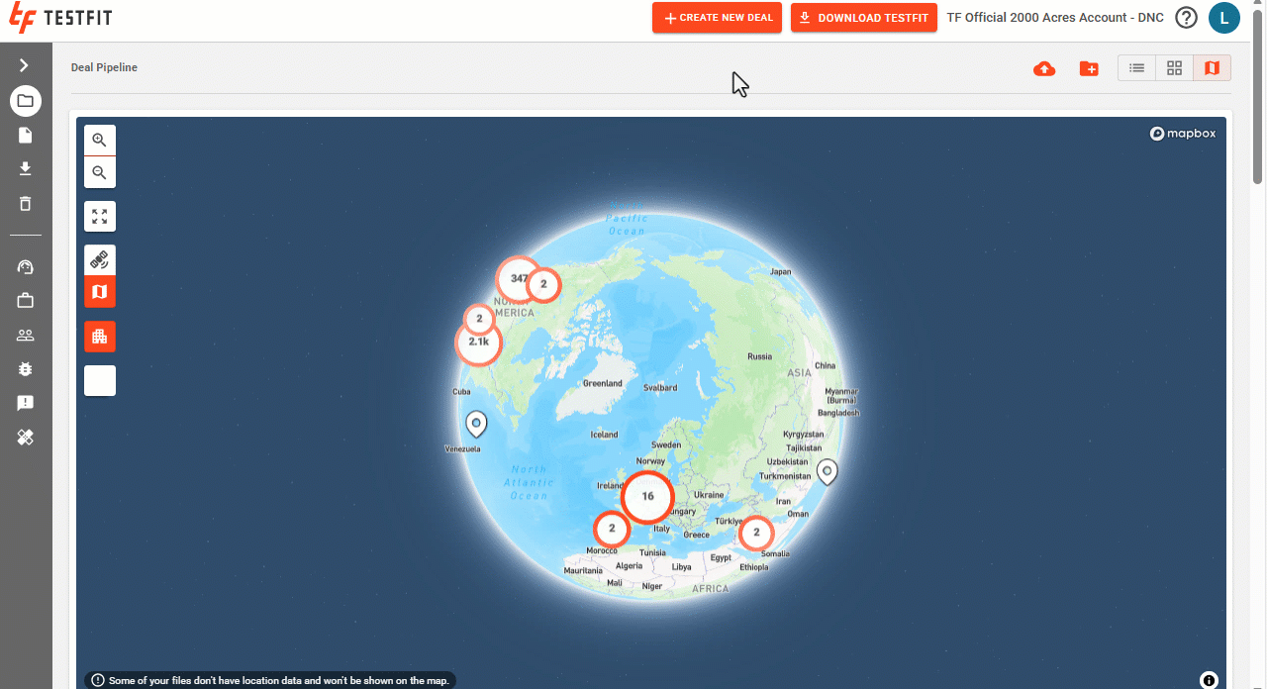The image size is (1267, 689).
Task: Switch to grid view tab
Action: 1174,67
